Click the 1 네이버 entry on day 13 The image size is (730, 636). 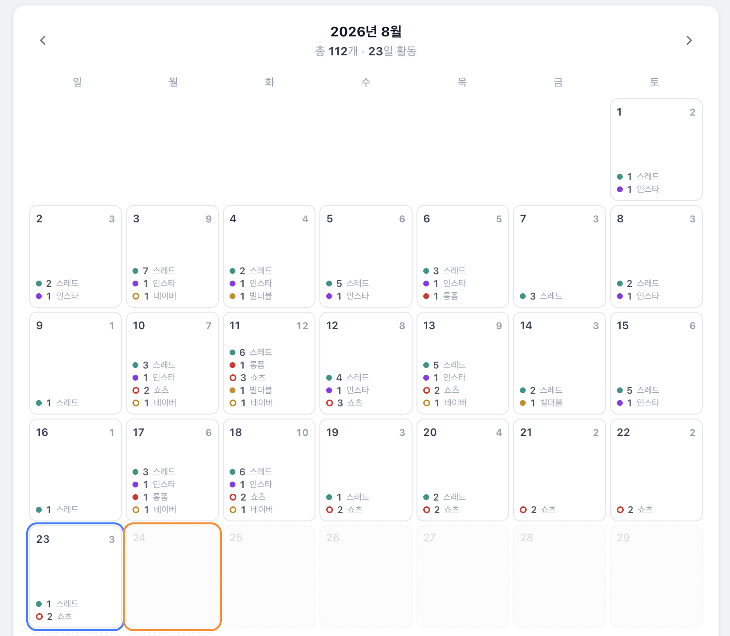click(445, 403)
